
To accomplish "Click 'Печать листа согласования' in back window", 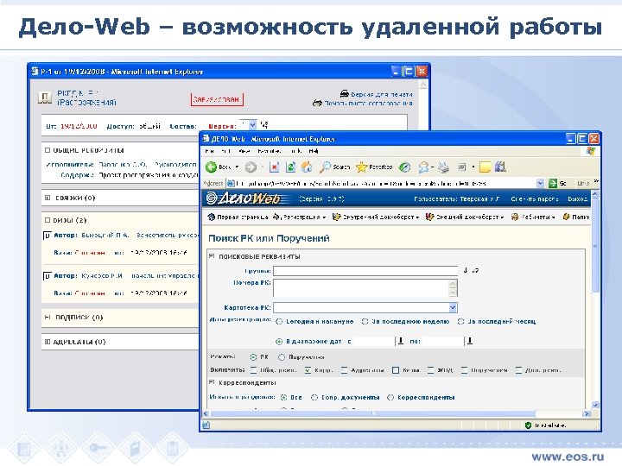I will tap(363, 103).
